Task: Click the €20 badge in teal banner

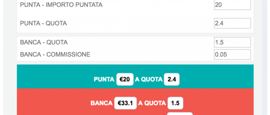Action: point(125,79)
